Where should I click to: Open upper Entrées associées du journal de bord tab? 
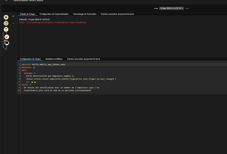pyautogui.click(x=117, y=14)
